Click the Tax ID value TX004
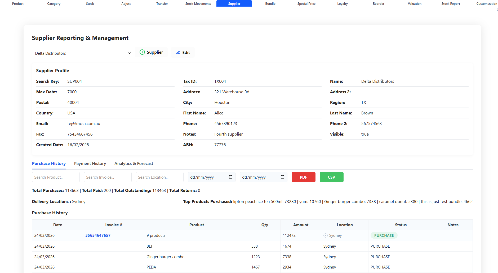 (x=220, y=81)
